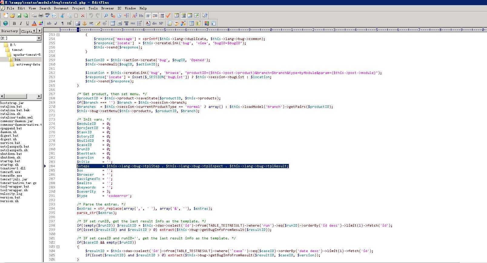Open Find with the magnifier icon
The image size is (487, 263).
click(106, 15)
